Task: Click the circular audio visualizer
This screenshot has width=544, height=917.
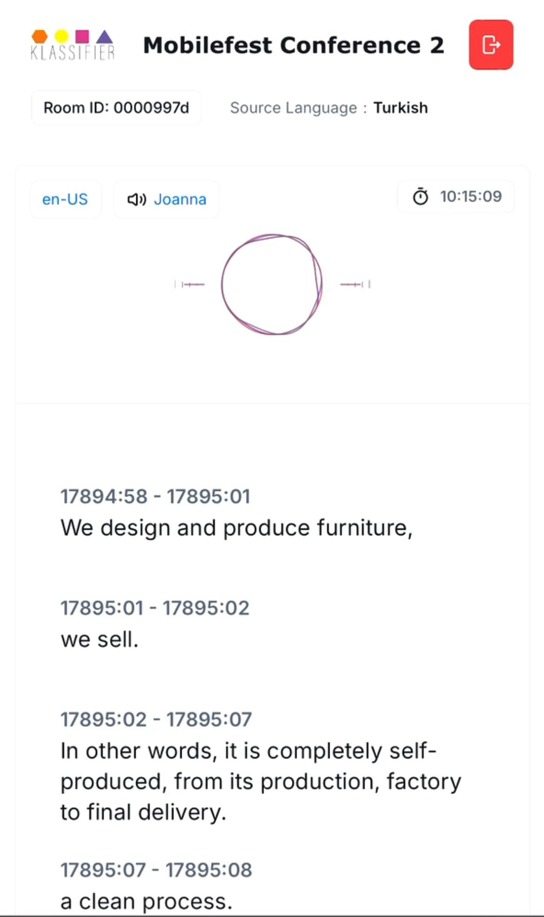Action: [272, 284]
